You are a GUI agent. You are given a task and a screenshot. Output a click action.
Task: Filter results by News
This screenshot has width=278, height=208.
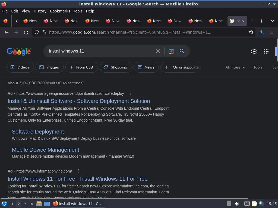pos(146,67)
